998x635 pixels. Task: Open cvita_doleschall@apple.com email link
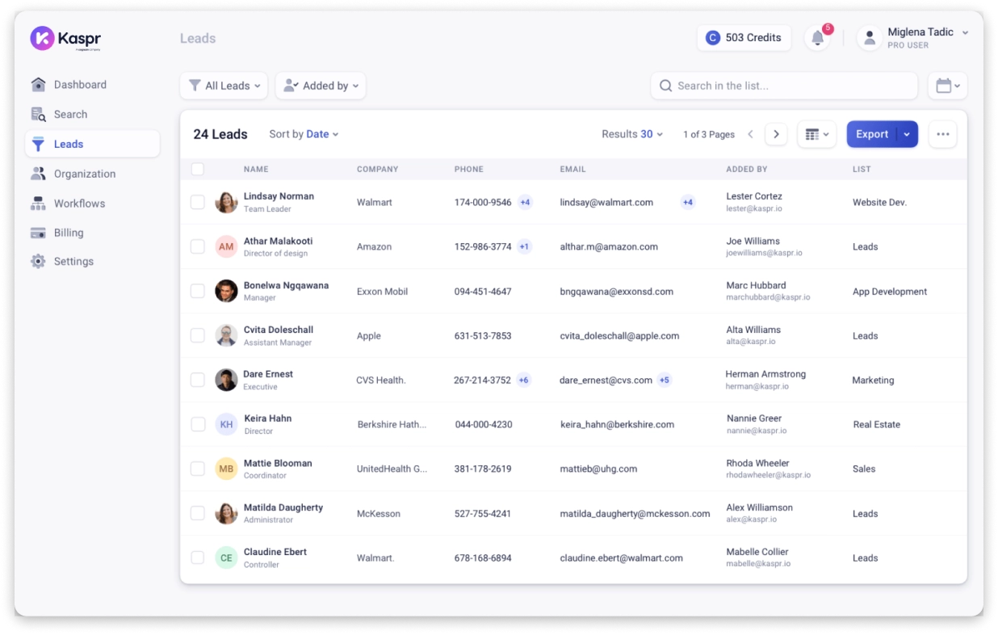(619, 336)
